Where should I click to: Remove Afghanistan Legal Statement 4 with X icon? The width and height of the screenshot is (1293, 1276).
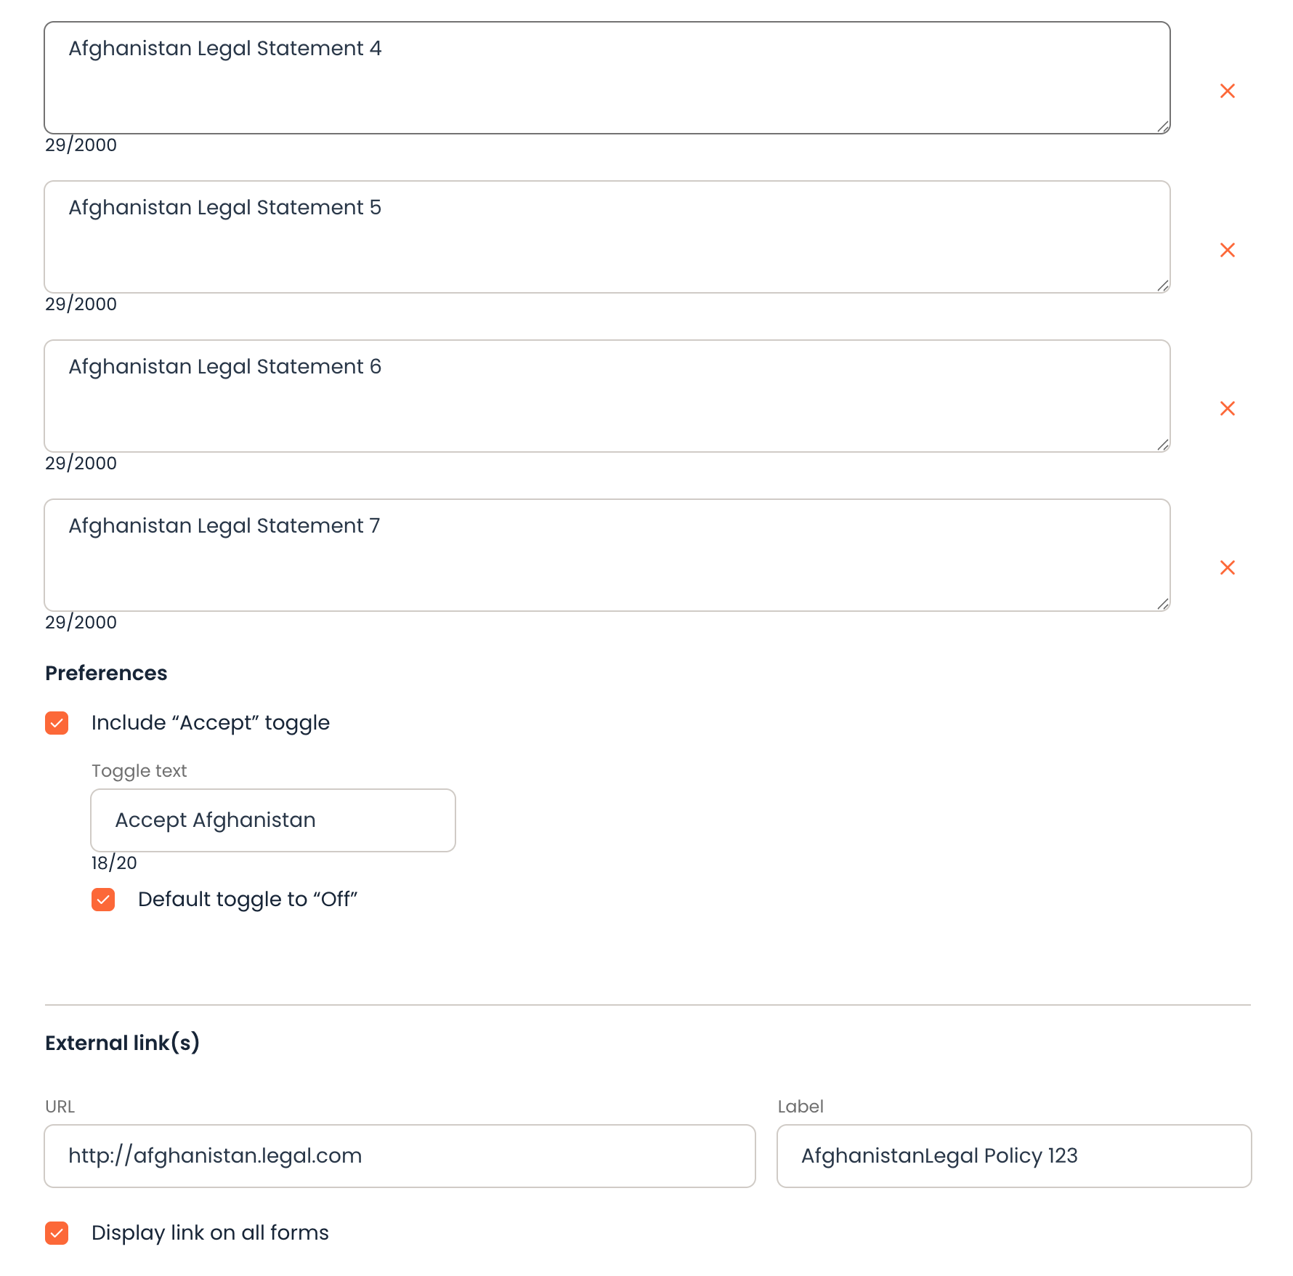coord(1227,91)
